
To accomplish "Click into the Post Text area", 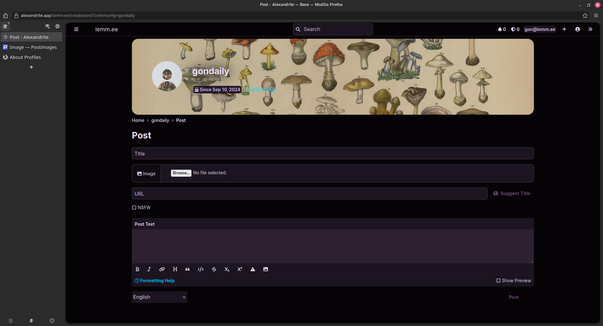I will 333,246.
